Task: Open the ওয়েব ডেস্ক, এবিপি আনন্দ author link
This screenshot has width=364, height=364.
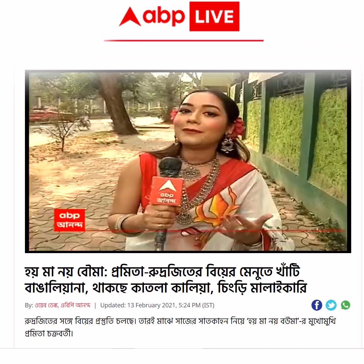Action: [62, 305]
